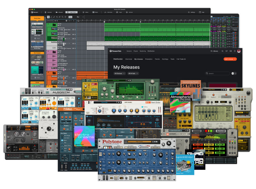Select the arrow selection tool in sequencer
The image size is (256, 189).
(x=48, y=17)
